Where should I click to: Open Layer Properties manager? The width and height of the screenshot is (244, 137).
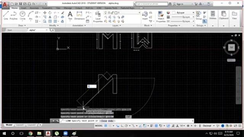pos(98,17)
